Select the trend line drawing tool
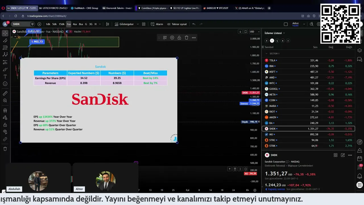The image size is (364, 205). point(5,40)
